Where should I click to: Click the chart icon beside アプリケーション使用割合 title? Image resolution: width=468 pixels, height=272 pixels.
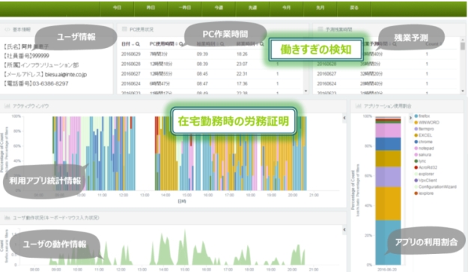coord(358,106)
